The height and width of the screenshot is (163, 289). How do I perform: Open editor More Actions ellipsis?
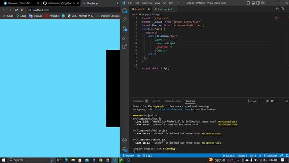[x=287, y=9]
